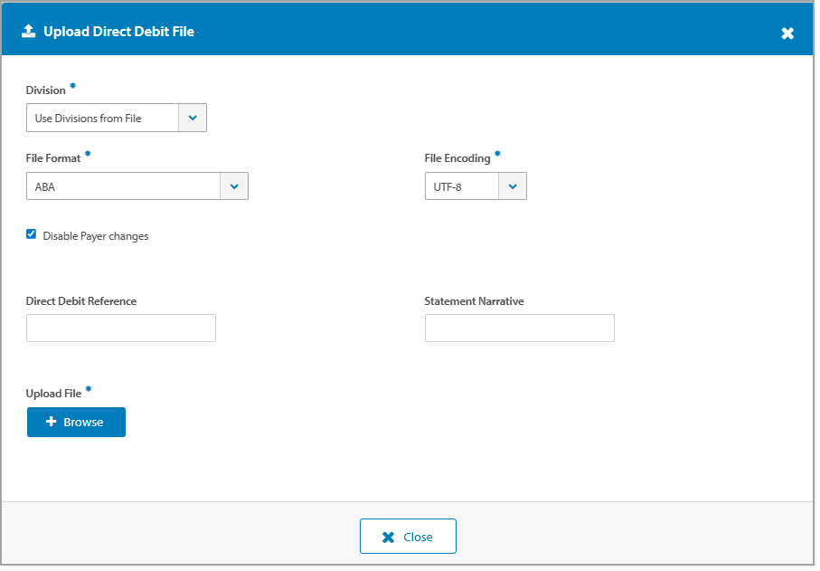The height and width of the screenshot is (571, 820).
Task: Open the File Encoding dropdown showing UTF-8
Action: [513, 186]
